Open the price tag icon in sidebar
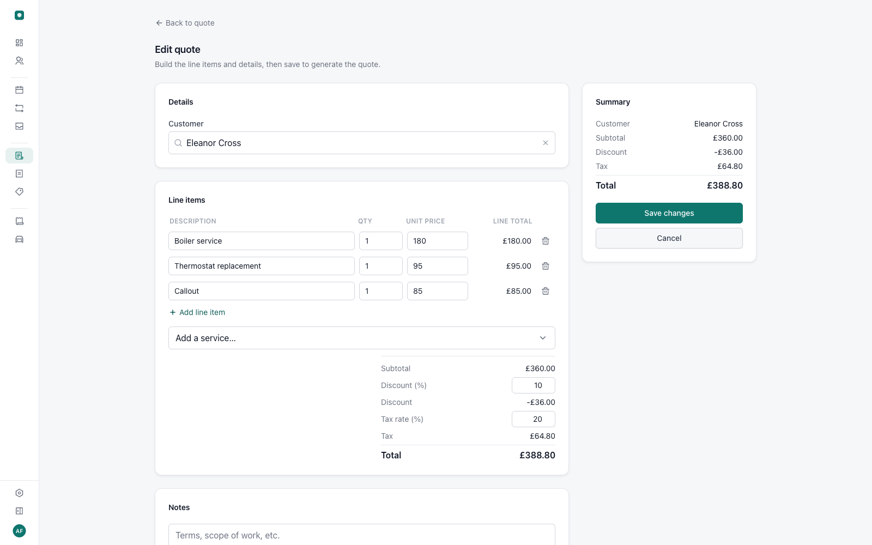This screenshot has height=545, width=872. click(19, 191)
